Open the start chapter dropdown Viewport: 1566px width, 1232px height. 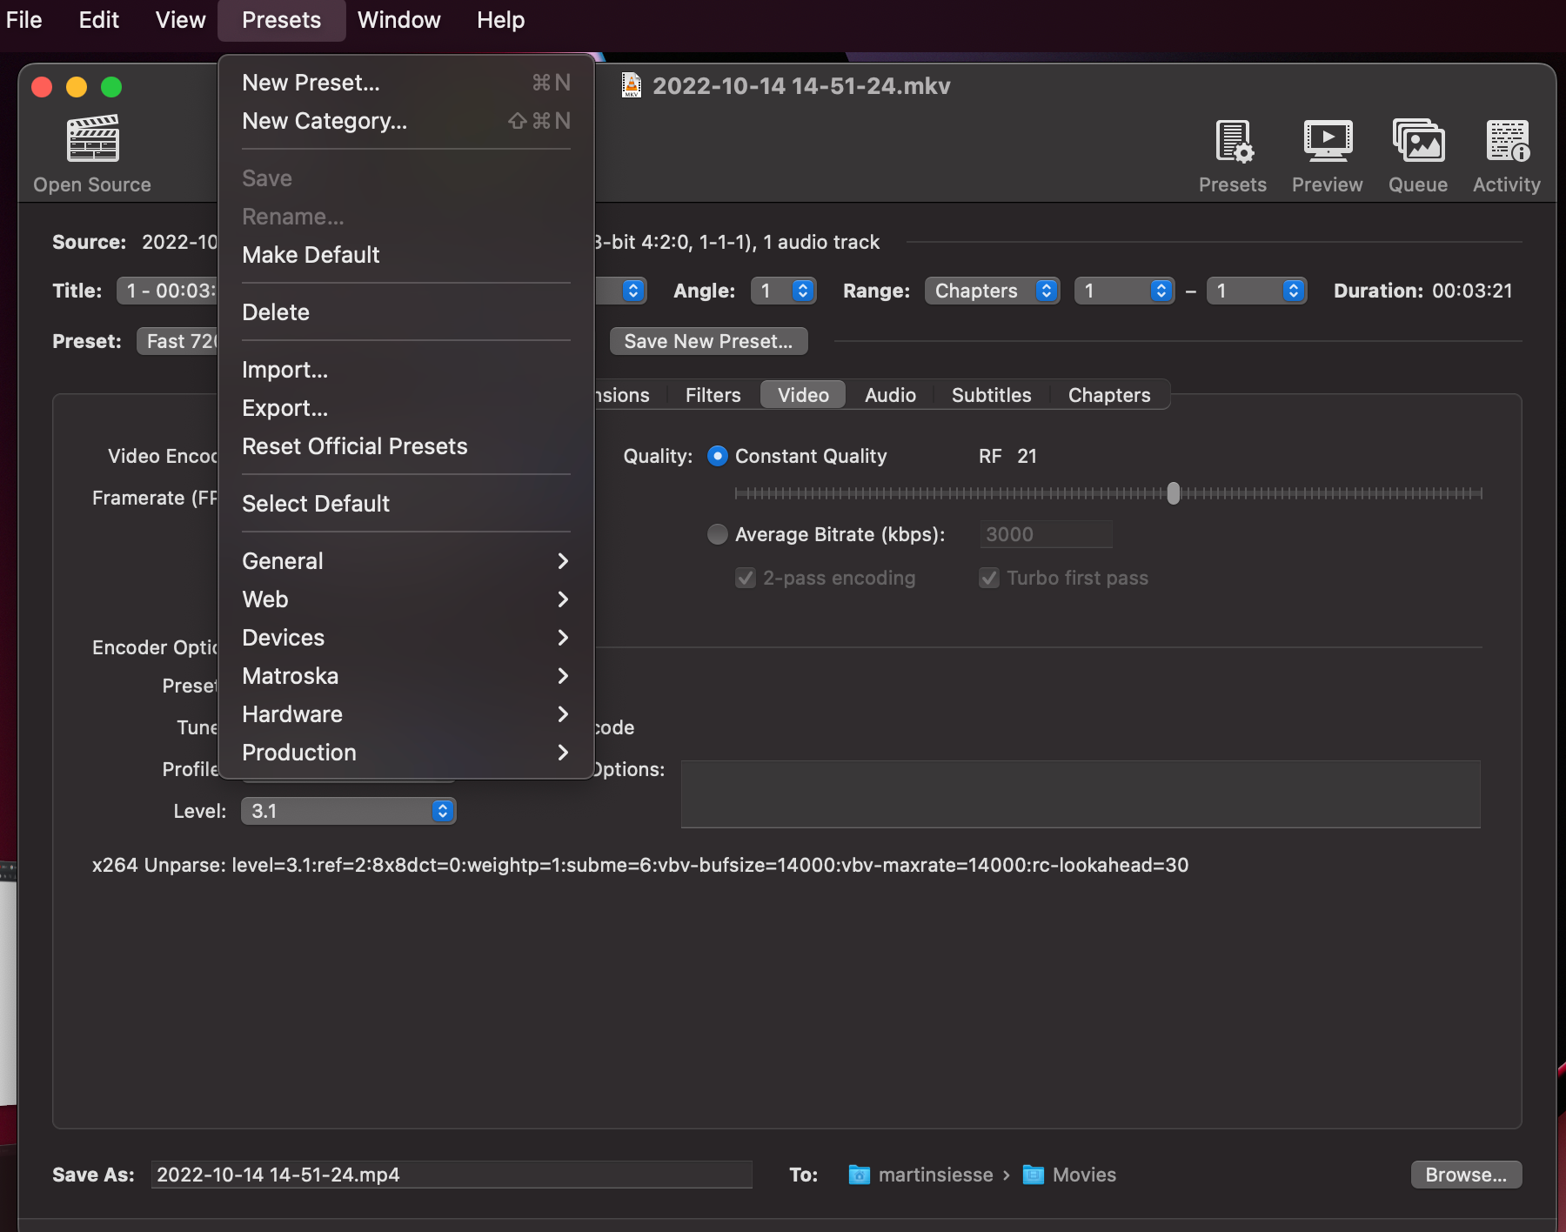coord(1124,291)
